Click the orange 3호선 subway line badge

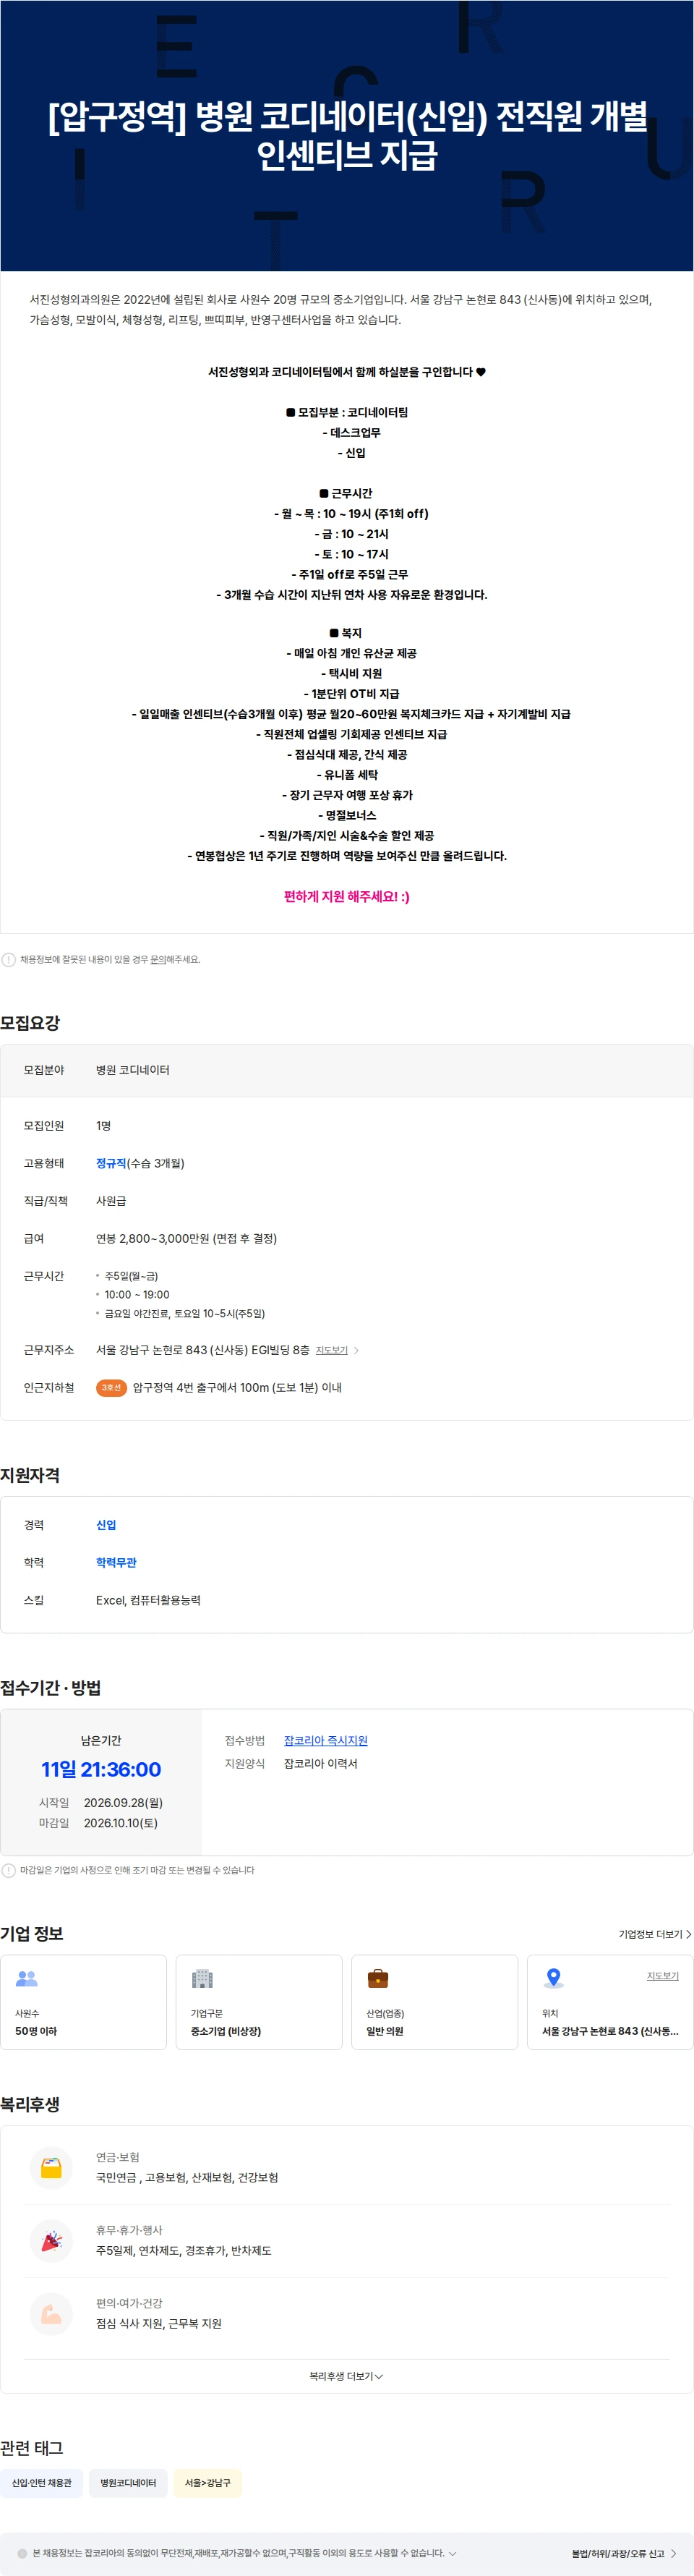[111, 1387]
